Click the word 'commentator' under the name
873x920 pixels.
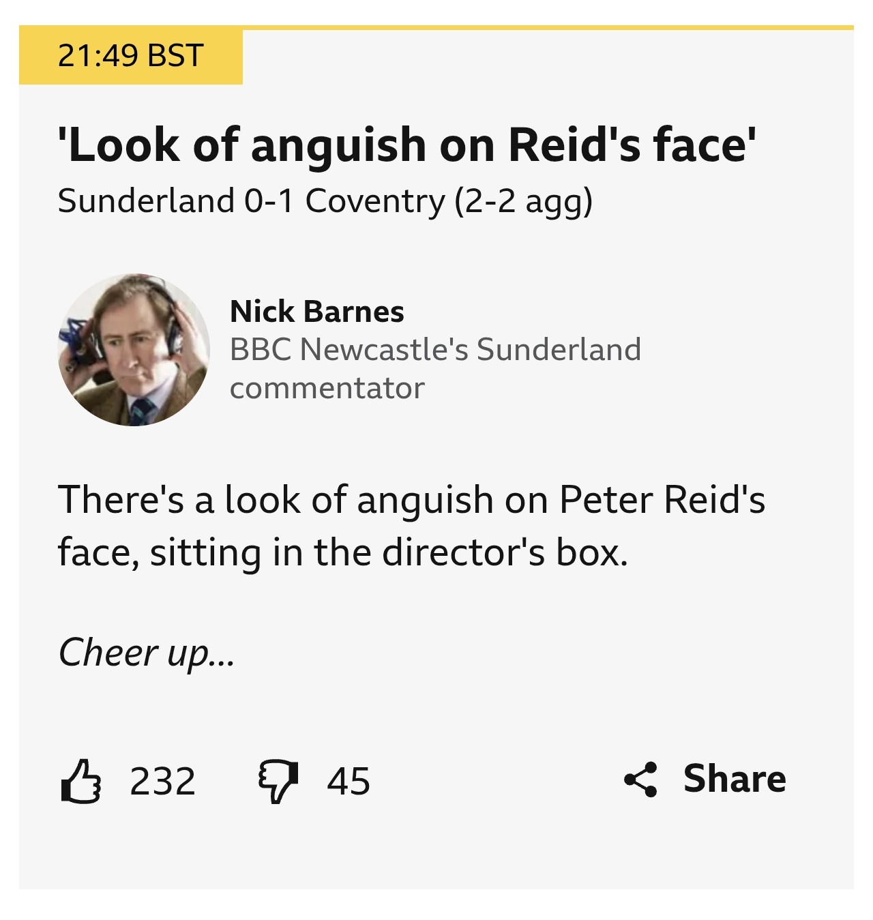point(327,389)
